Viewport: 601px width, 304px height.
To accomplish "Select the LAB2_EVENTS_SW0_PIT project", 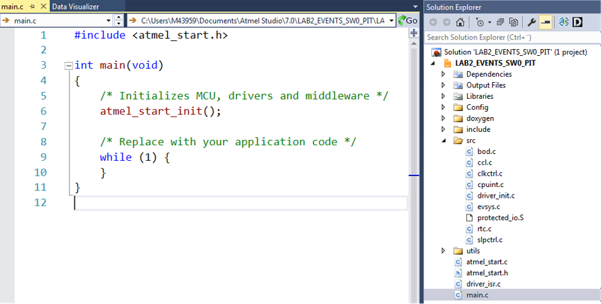I will coord(495,63).
